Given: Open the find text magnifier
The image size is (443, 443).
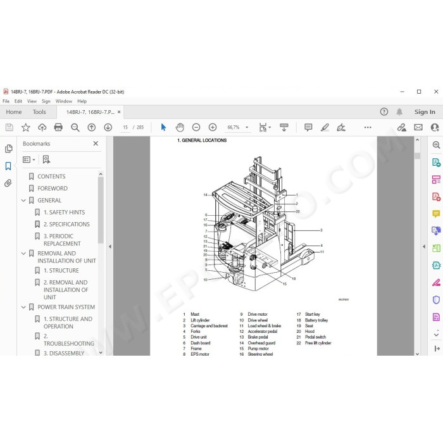Looking at the screenshot, I should pos(75,127).
